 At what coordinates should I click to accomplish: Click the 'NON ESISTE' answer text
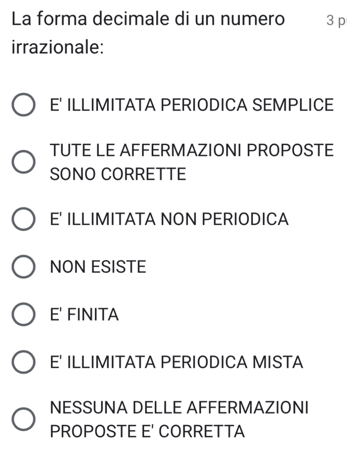(x=99, y=267)
